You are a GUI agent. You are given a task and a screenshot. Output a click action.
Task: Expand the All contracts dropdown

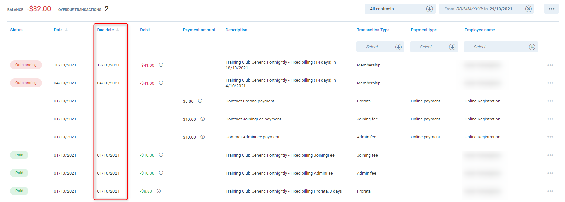pos(400,9)
